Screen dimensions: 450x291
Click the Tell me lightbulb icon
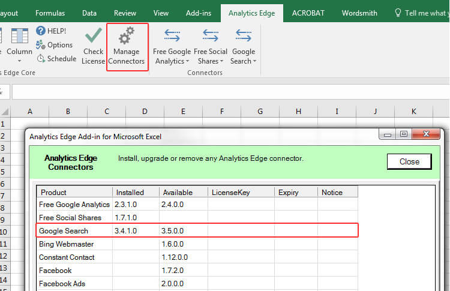pyautogui.click(x=398, y=13)
